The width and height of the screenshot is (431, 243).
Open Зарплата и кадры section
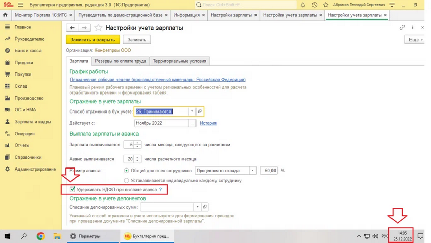(33, 122)
